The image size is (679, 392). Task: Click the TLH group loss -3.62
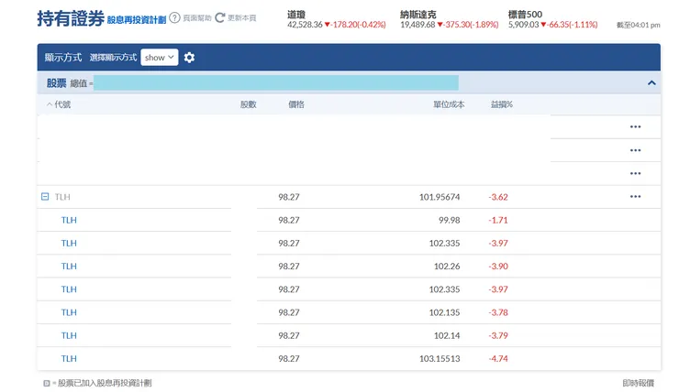click(x=498, y=197)
